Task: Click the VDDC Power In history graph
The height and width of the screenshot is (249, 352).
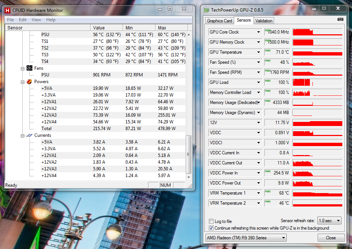Action: click(317, 173)
